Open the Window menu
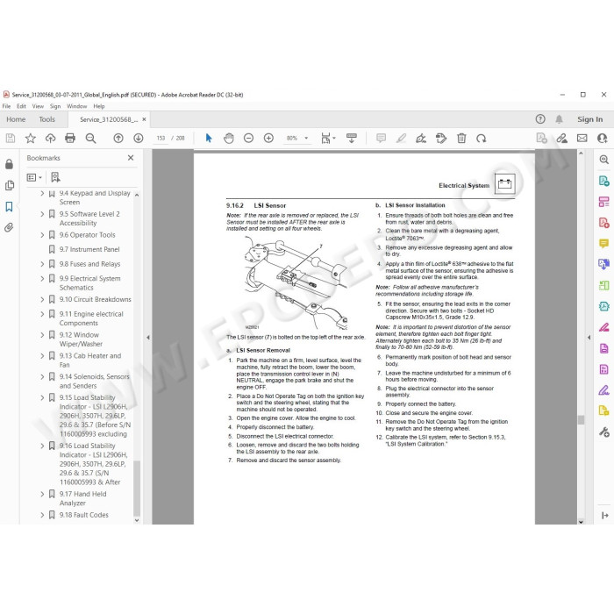The height and width of the screenshot is (614, 614). [x=77, y=106]
